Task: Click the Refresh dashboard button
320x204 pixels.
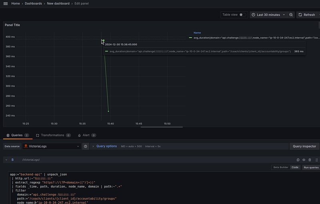Action: point(306,15)
